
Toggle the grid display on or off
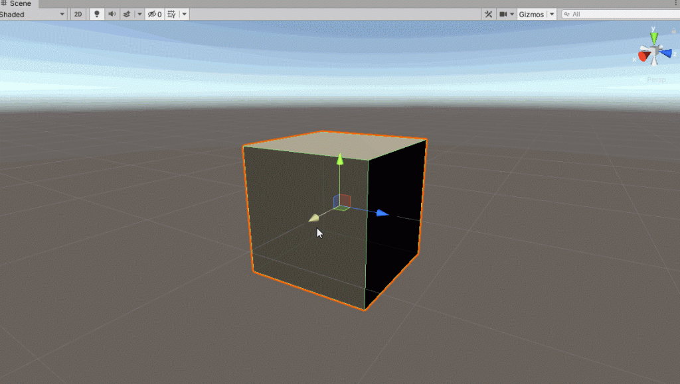pos(173,13)
